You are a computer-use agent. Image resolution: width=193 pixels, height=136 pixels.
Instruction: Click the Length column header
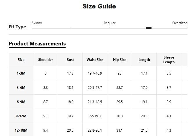tap(144, 60)
